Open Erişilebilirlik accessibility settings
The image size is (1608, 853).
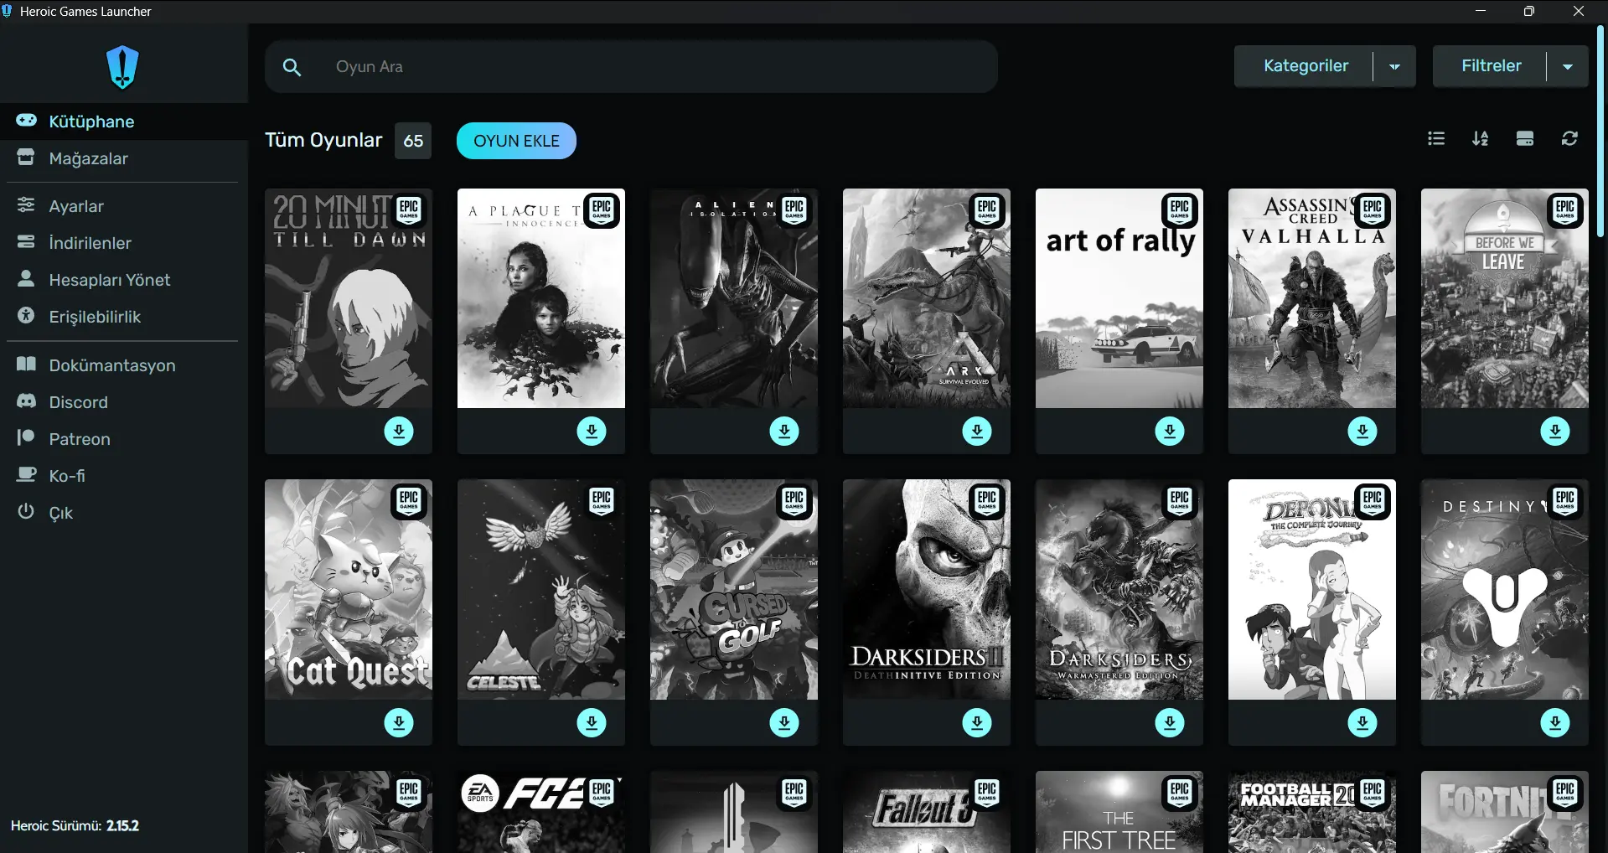point(124,317)
